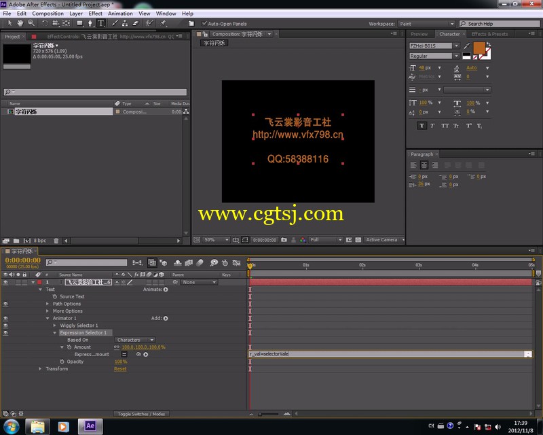Open the Effect menu

pos(95,14)
